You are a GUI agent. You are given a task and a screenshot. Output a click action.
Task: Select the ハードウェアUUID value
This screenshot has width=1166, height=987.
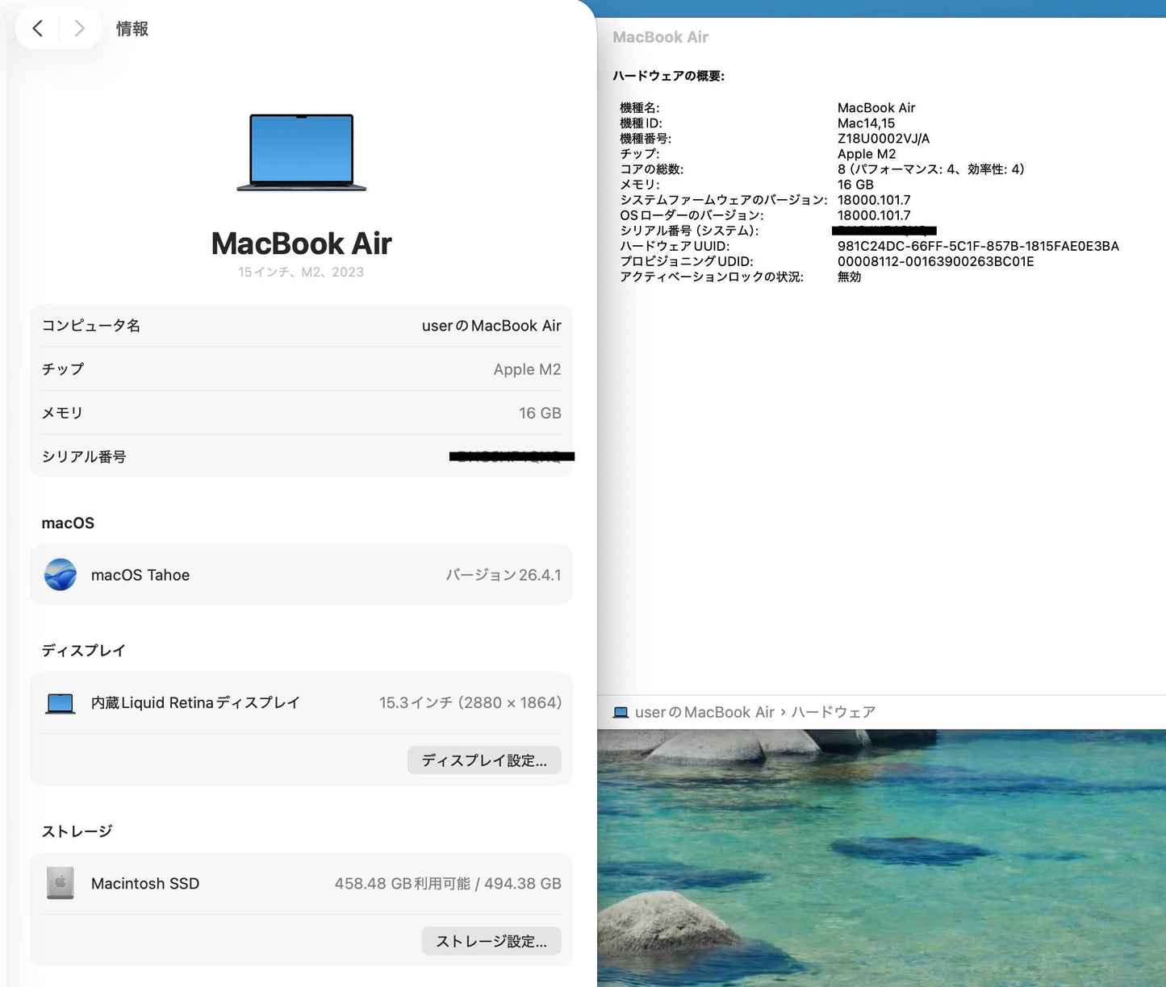click(x=978, y=246)
